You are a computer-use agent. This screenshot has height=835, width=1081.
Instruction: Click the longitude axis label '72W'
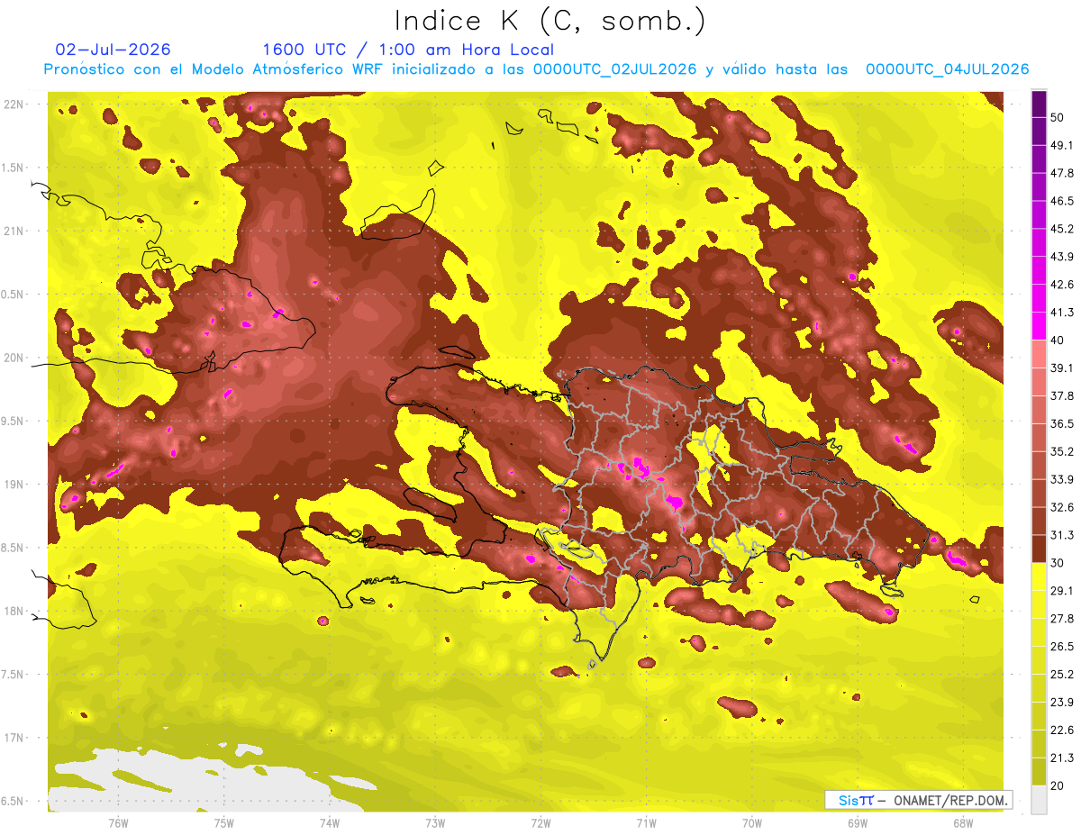pos(540,823)
